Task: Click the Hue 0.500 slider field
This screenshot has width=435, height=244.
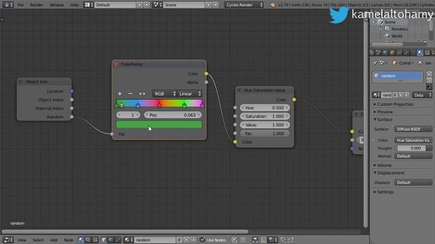Action: tap(264, 108)
